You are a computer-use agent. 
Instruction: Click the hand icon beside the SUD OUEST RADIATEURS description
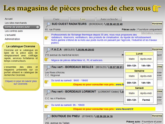(x=46, y=38)
